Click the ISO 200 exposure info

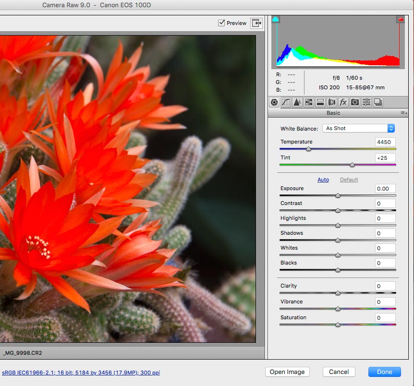click(329, 87)
